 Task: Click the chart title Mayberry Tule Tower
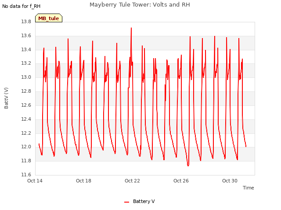point(140,5)
